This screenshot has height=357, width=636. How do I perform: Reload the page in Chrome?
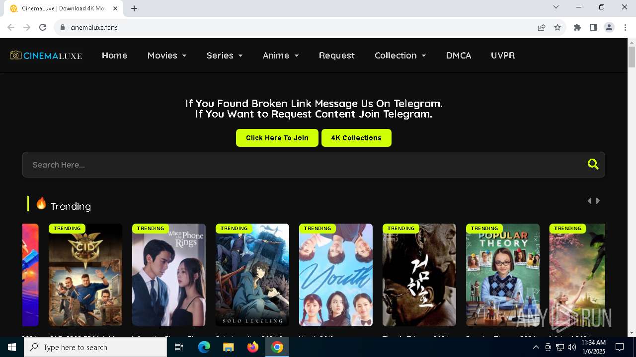click(x=43, y=27)
